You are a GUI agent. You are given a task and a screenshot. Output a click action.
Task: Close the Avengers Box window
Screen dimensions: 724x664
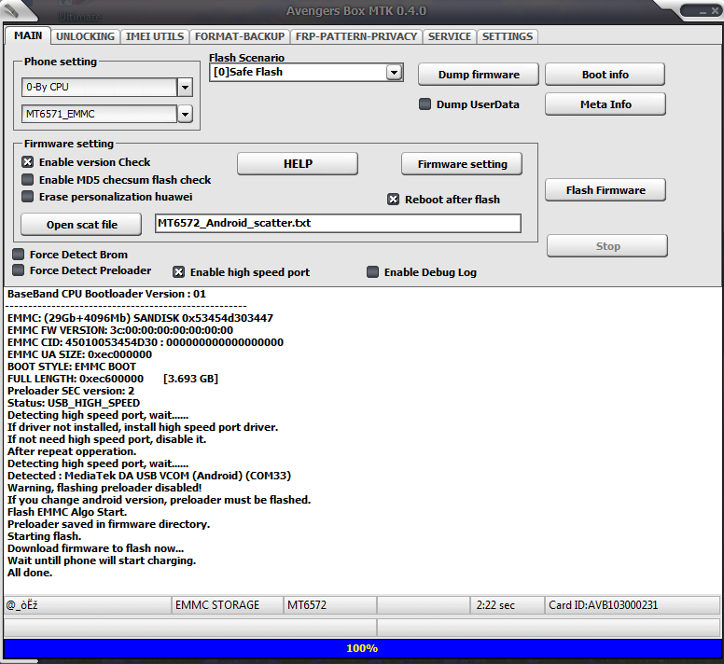pyautogui.click(x=716, y=11)
